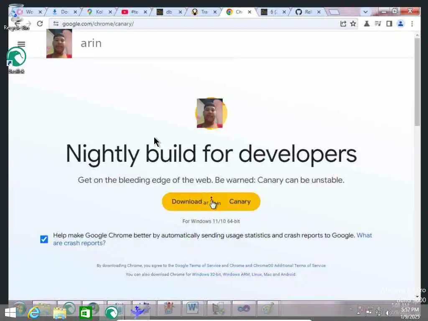Click the 'For Windows 11/10 64-bit' text
Image resolution: width=428 pixels, height=321 pixels.
(x=211, y=222)
